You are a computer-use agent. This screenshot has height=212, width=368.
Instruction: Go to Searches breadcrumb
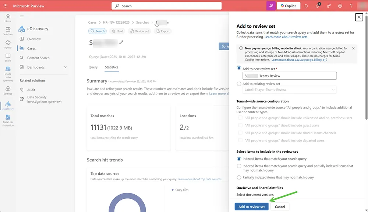(142, 22)
